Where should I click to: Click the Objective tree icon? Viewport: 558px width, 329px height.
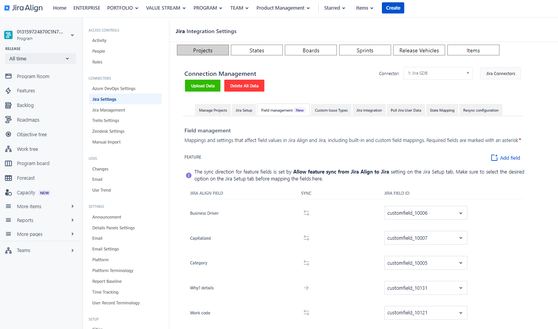click(x=8, y=134)
